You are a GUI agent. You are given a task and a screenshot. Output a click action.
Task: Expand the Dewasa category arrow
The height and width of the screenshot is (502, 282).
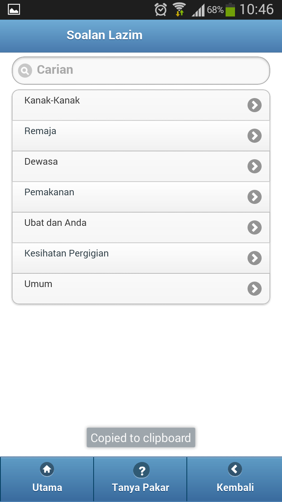pos(255,166)
